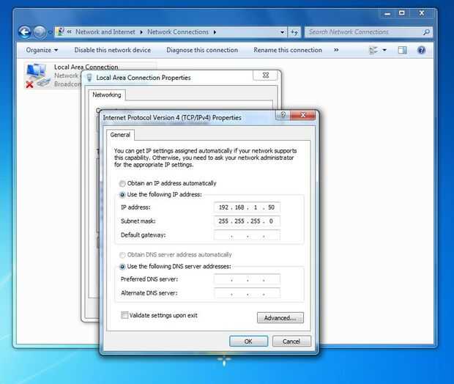Cancel the IPv4 Properties dialog

291,341
